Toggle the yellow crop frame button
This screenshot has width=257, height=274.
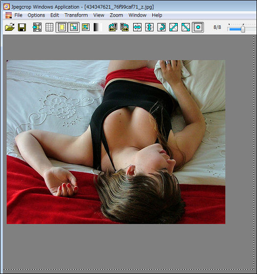pyautogui.click(x=62, y=27)
